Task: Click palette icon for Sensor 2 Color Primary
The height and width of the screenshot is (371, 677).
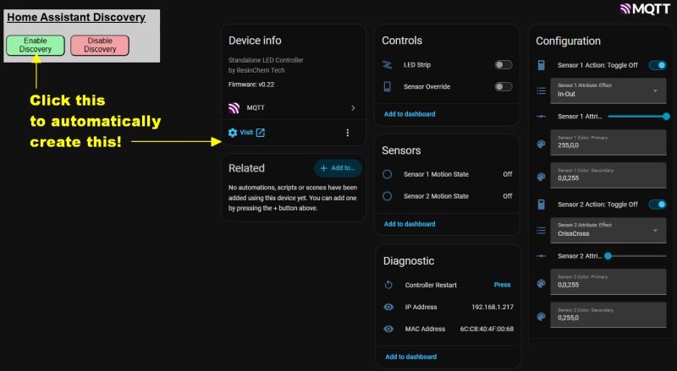Action: tap(541, 283)
